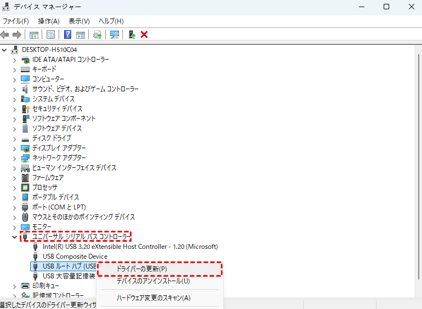The image size is (422, 309).
Task: Collapse ユニバーサル シリアル バス コントローラー node
Action: [15, 237]
